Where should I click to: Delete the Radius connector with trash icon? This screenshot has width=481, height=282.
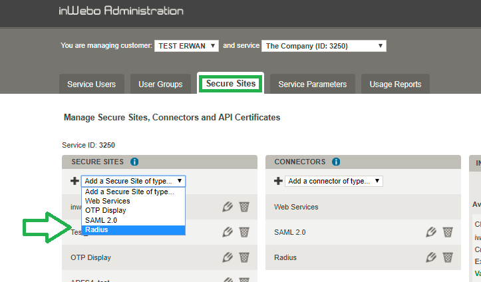448,257
